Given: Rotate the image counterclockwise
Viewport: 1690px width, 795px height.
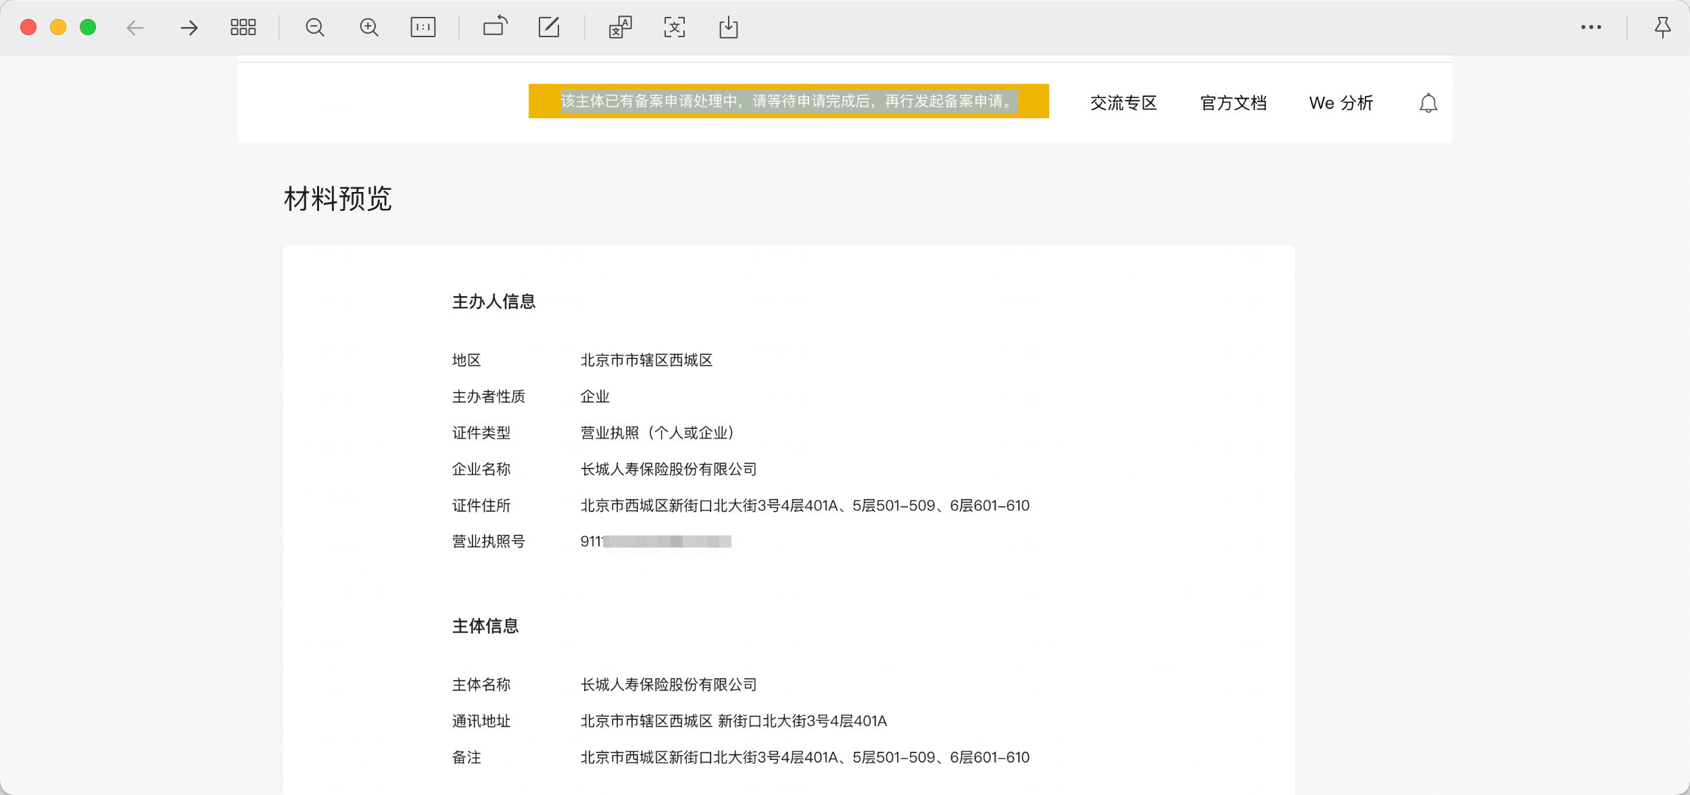Looking at the screenshot, I should [495, 26].
